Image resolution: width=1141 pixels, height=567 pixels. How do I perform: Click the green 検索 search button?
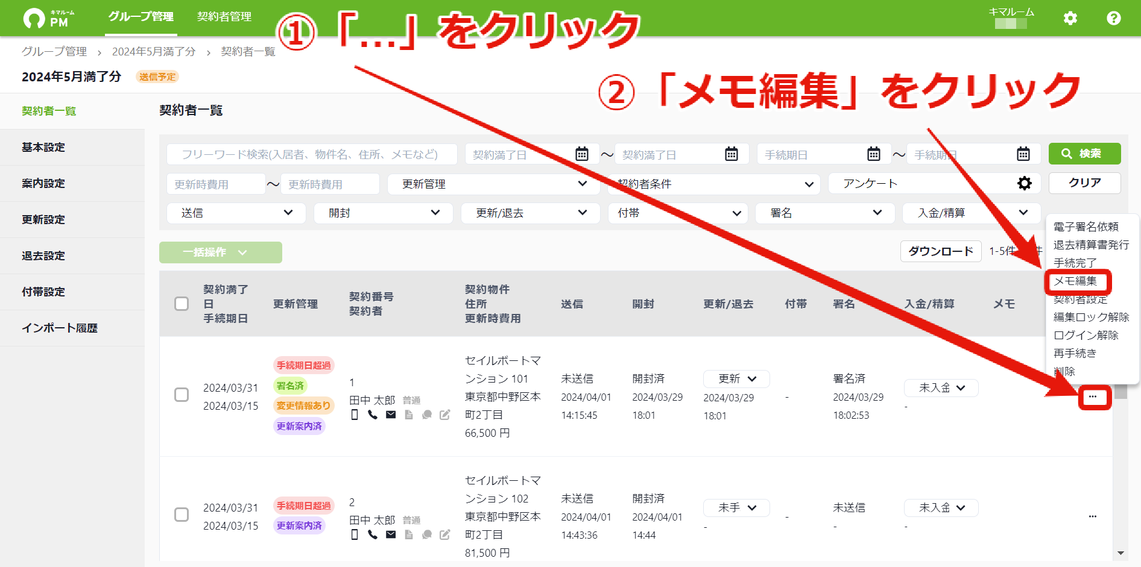[1084, 154]
